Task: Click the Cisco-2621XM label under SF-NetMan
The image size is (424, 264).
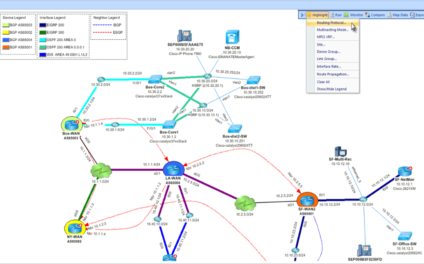Action: [x=404, y=189]
